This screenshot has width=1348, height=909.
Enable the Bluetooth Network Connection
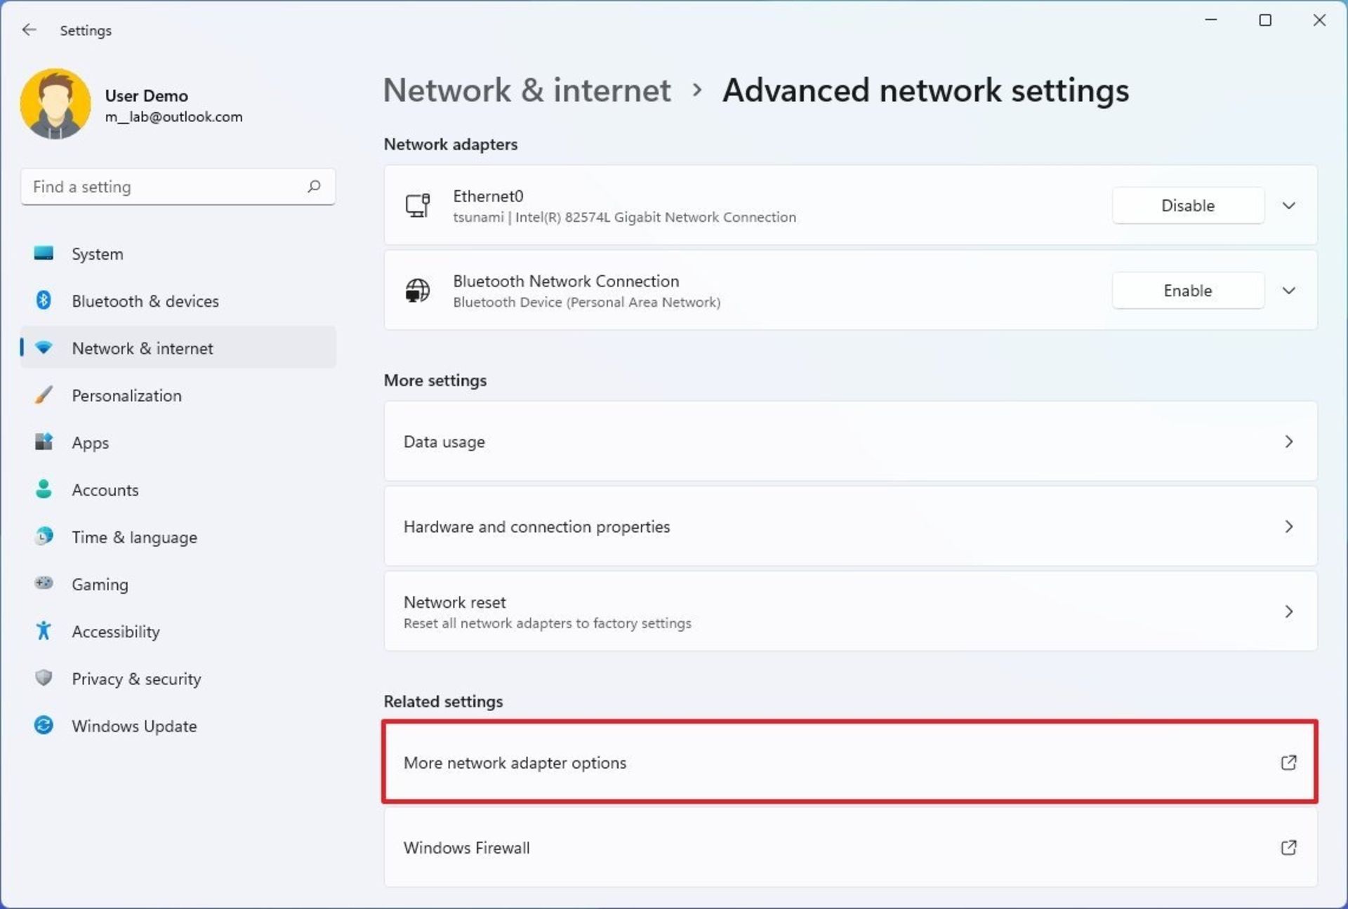(x=1188, y=290)
